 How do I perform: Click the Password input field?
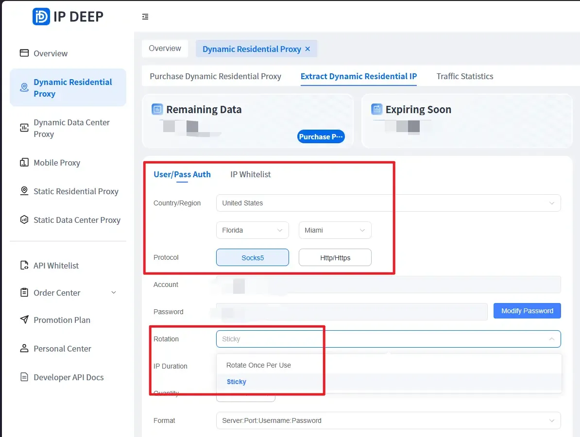click(352, 312)
